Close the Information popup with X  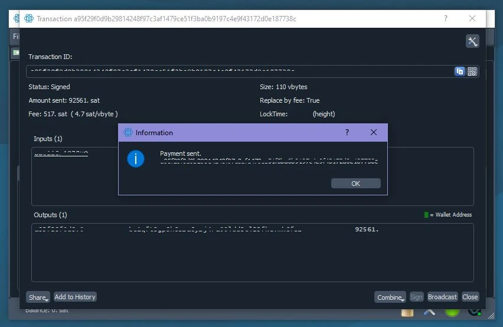pos(373,133)
